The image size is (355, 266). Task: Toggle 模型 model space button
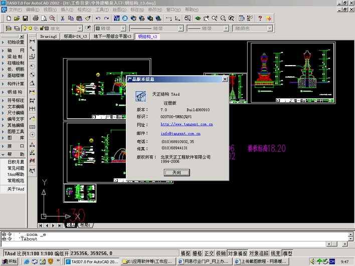point(287,253)
